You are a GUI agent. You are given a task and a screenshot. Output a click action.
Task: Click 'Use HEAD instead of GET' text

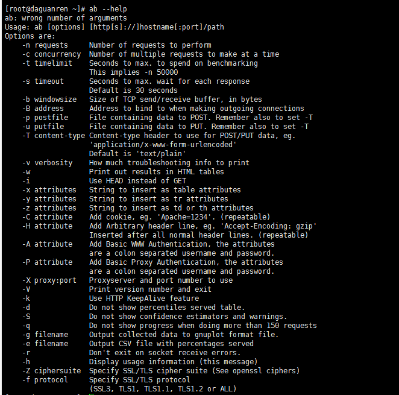pos(137,181)
